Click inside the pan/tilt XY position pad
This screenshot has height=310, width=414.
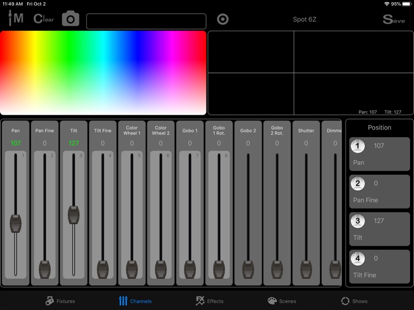click(310, 73)
